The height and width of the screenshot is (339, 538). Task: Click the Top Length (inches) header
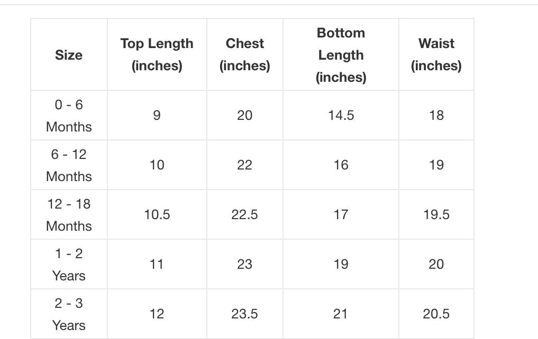157,55
